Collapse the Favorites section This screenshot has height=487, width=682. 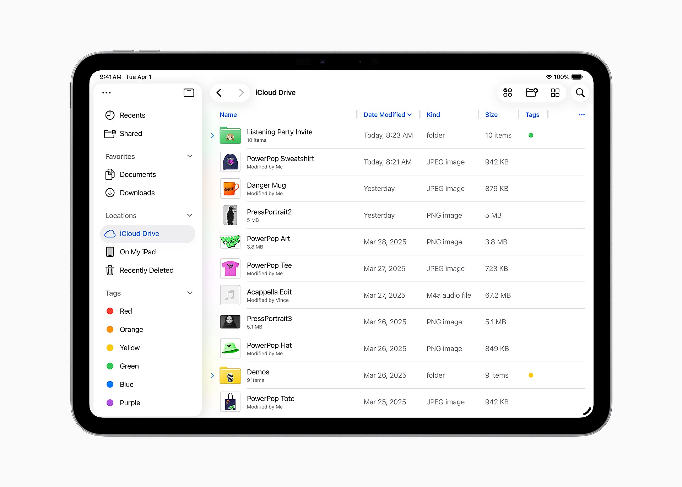pos(190,156)
